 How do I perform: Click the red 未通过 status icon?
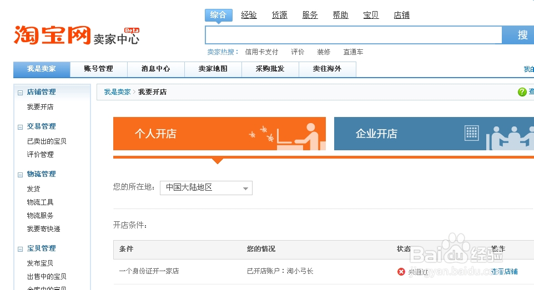pyautogui.click(x=401, y=272)
